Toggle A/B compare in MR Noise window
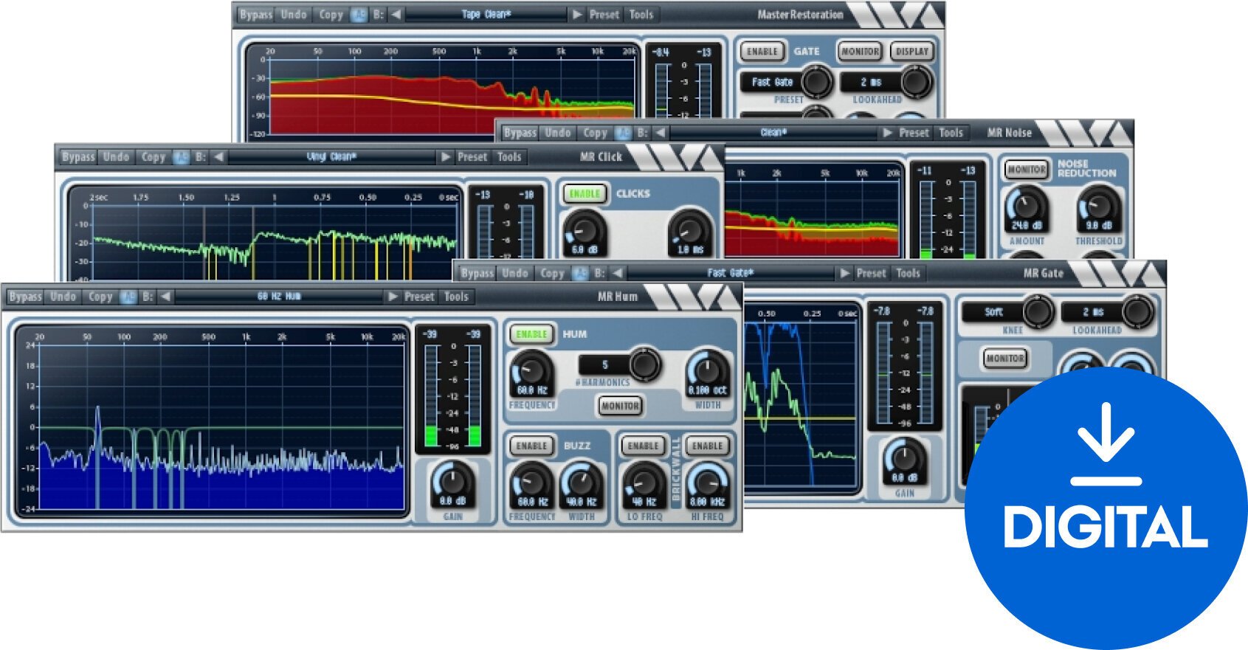 click(x=623, y=133)
